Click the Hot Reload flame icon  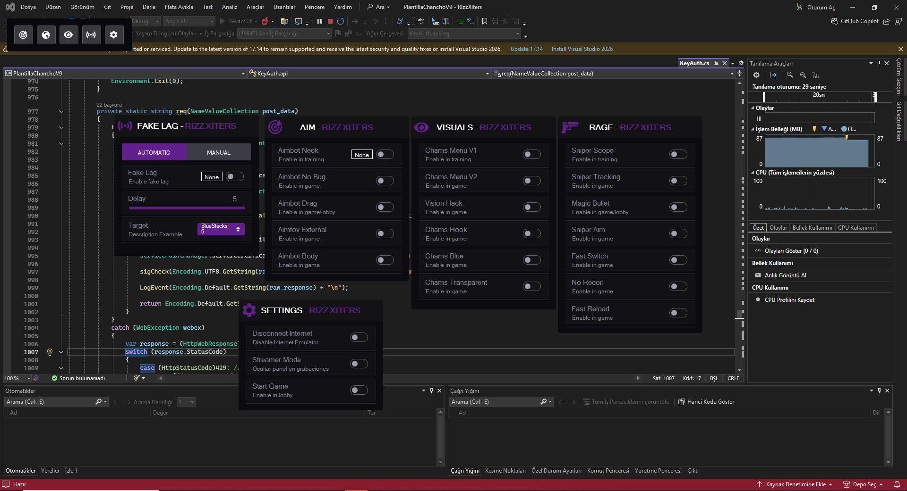pos(265,21)
